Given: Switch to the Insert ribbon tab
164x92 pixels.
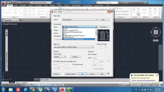Looking at the screenshot, I should click(16, 5).
